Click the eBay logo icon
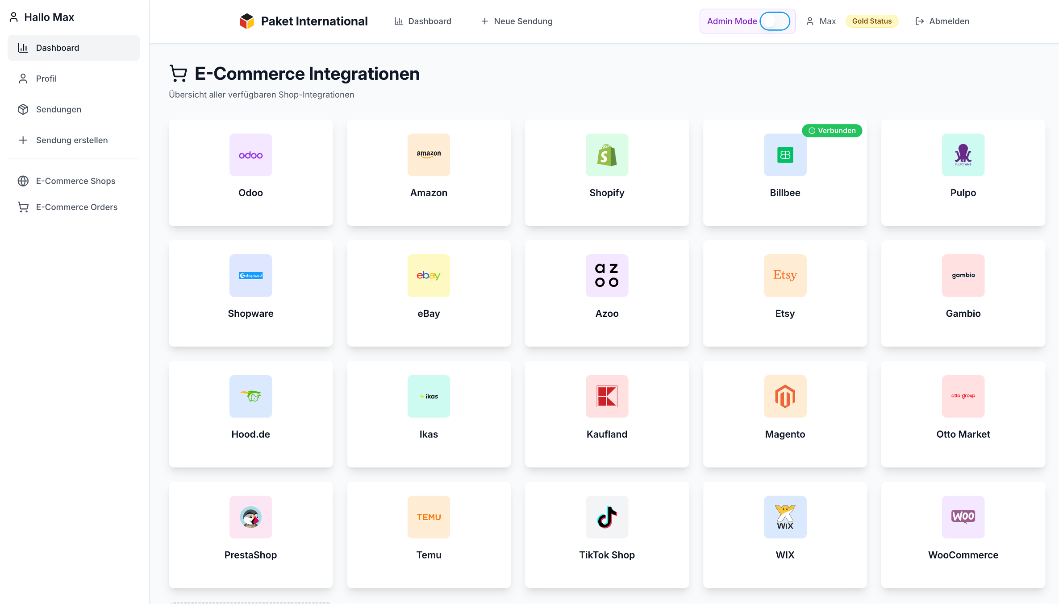 (x=429, y=276)
